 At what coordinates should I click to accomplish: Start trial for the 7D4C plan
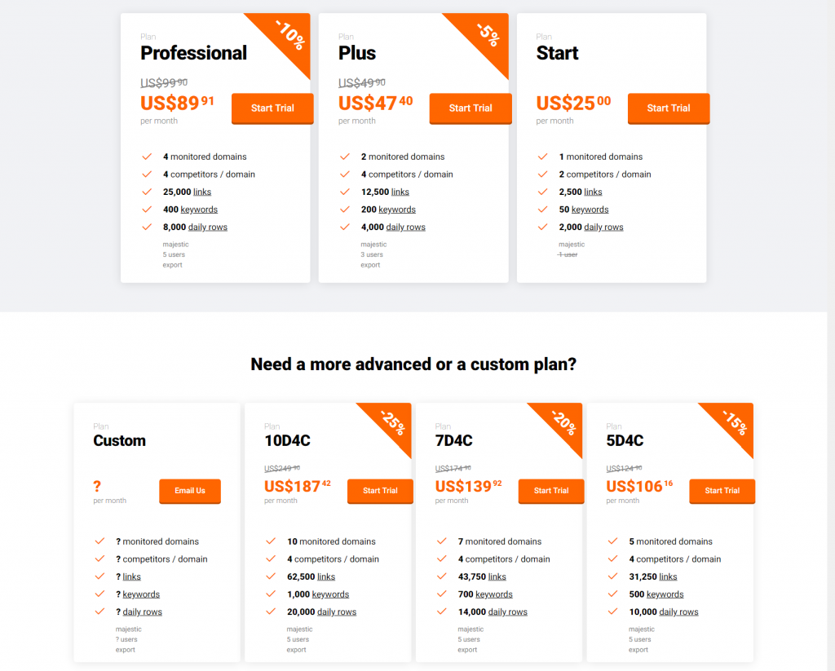[551, 491]
